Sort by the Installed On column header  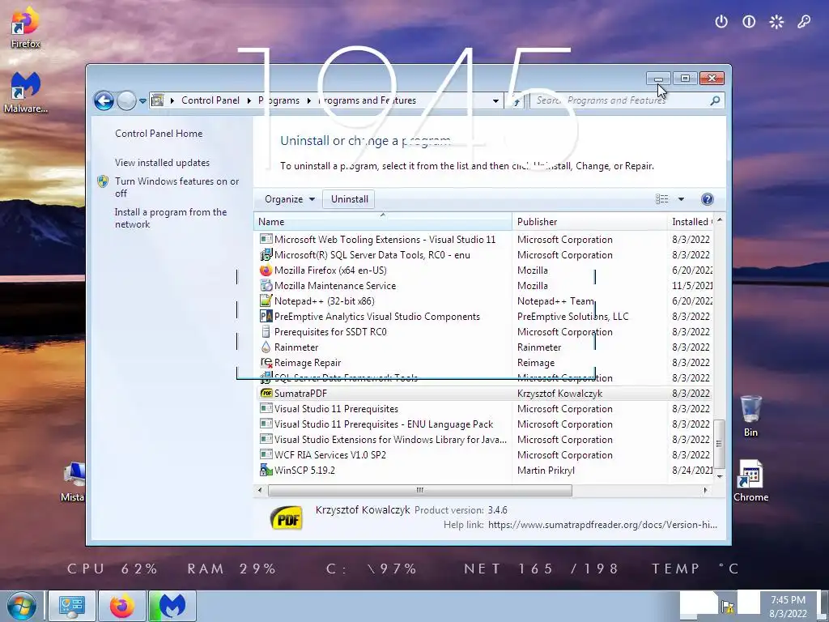[x=691, y=222]
